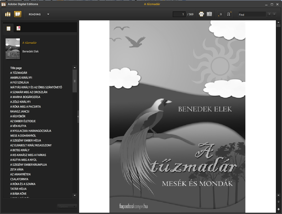Open chapter 'TATÁR HÍDJA'
Screen dimensions: 282x214
18,189
